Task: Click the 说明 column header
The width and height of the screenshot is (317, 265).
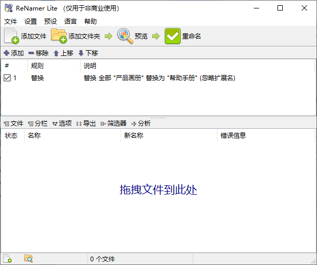Action: click(x=197, y=65)
